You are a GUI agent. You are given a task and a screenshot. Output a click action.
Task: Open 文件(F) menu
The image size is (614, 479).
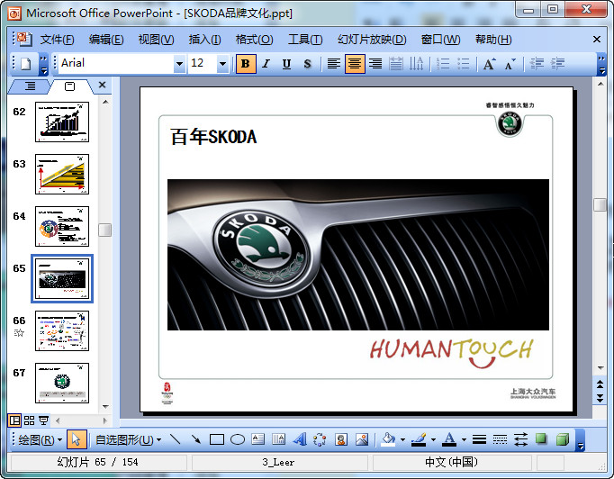[58, 40]
